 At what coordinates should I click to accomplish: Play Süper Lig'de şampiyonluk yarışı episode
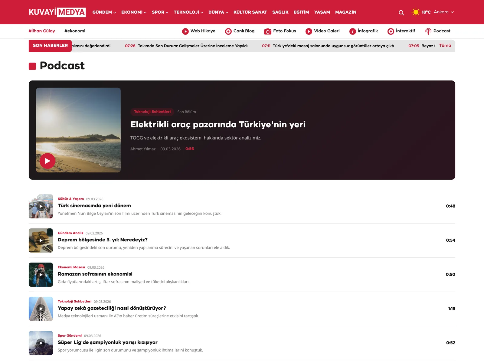click(41, 343)
